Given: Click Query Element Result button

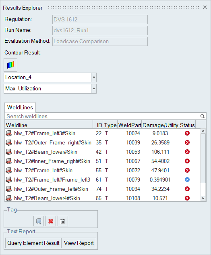Looking at the screenshot, I should pos(33,243).
